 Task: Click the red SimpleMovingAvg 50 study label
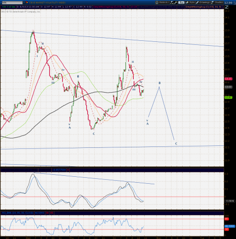coord(111,7)
